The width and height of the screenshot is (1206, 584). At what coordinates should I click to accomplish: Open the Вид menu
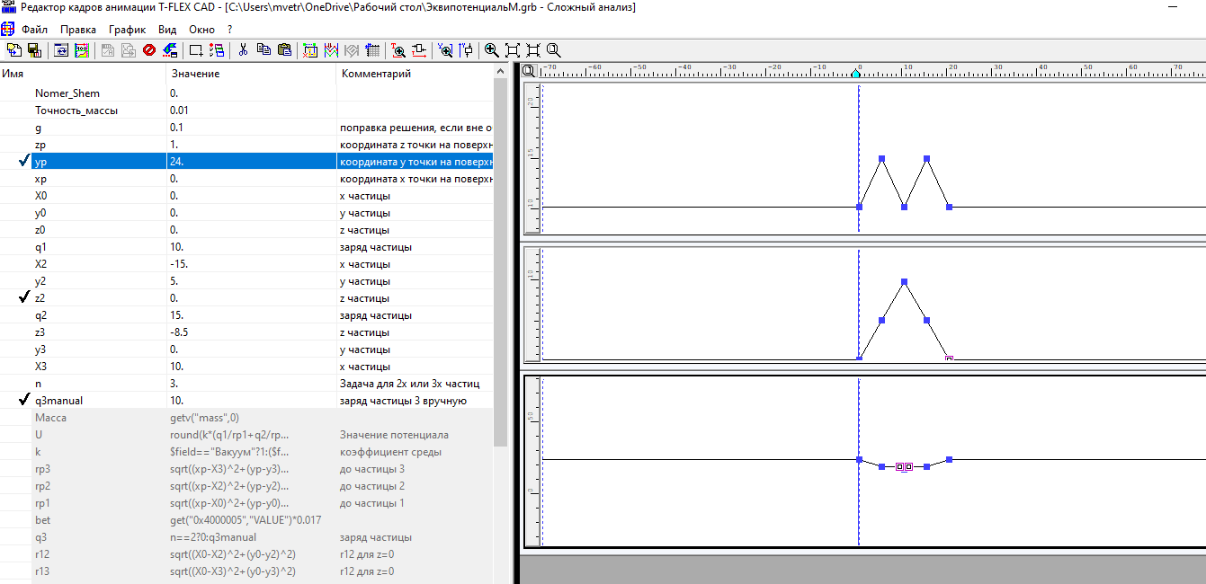pyautogui.click(x=167, y=30)
